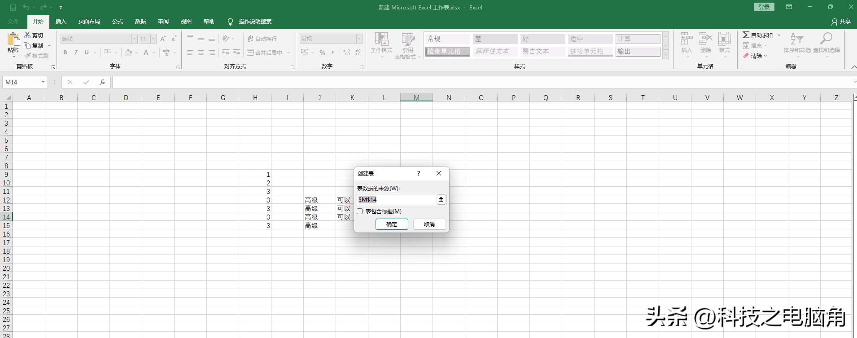
Task: Click Decrease Decimal icon
Action: tap(358, 53)
